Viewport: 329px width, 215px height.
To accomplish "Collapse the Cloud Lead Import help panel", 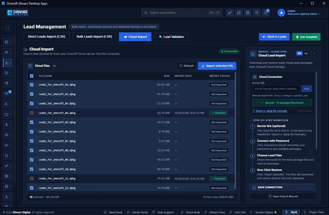I will click(314, 53).
